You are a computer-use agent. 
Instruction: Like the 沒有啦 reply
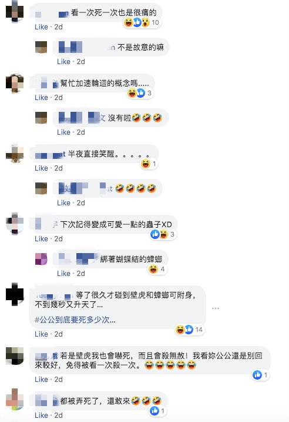coord(63,132)
